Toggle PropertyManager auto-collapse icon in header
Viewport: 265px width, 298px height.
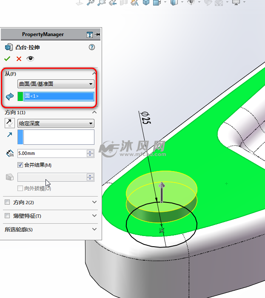(x=90, y=35)
